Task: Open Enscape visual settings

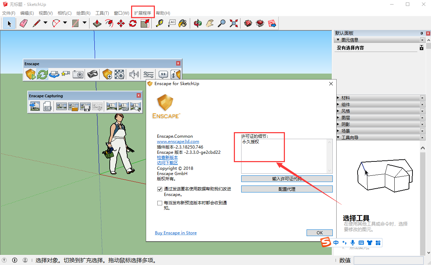Action: 149,74
